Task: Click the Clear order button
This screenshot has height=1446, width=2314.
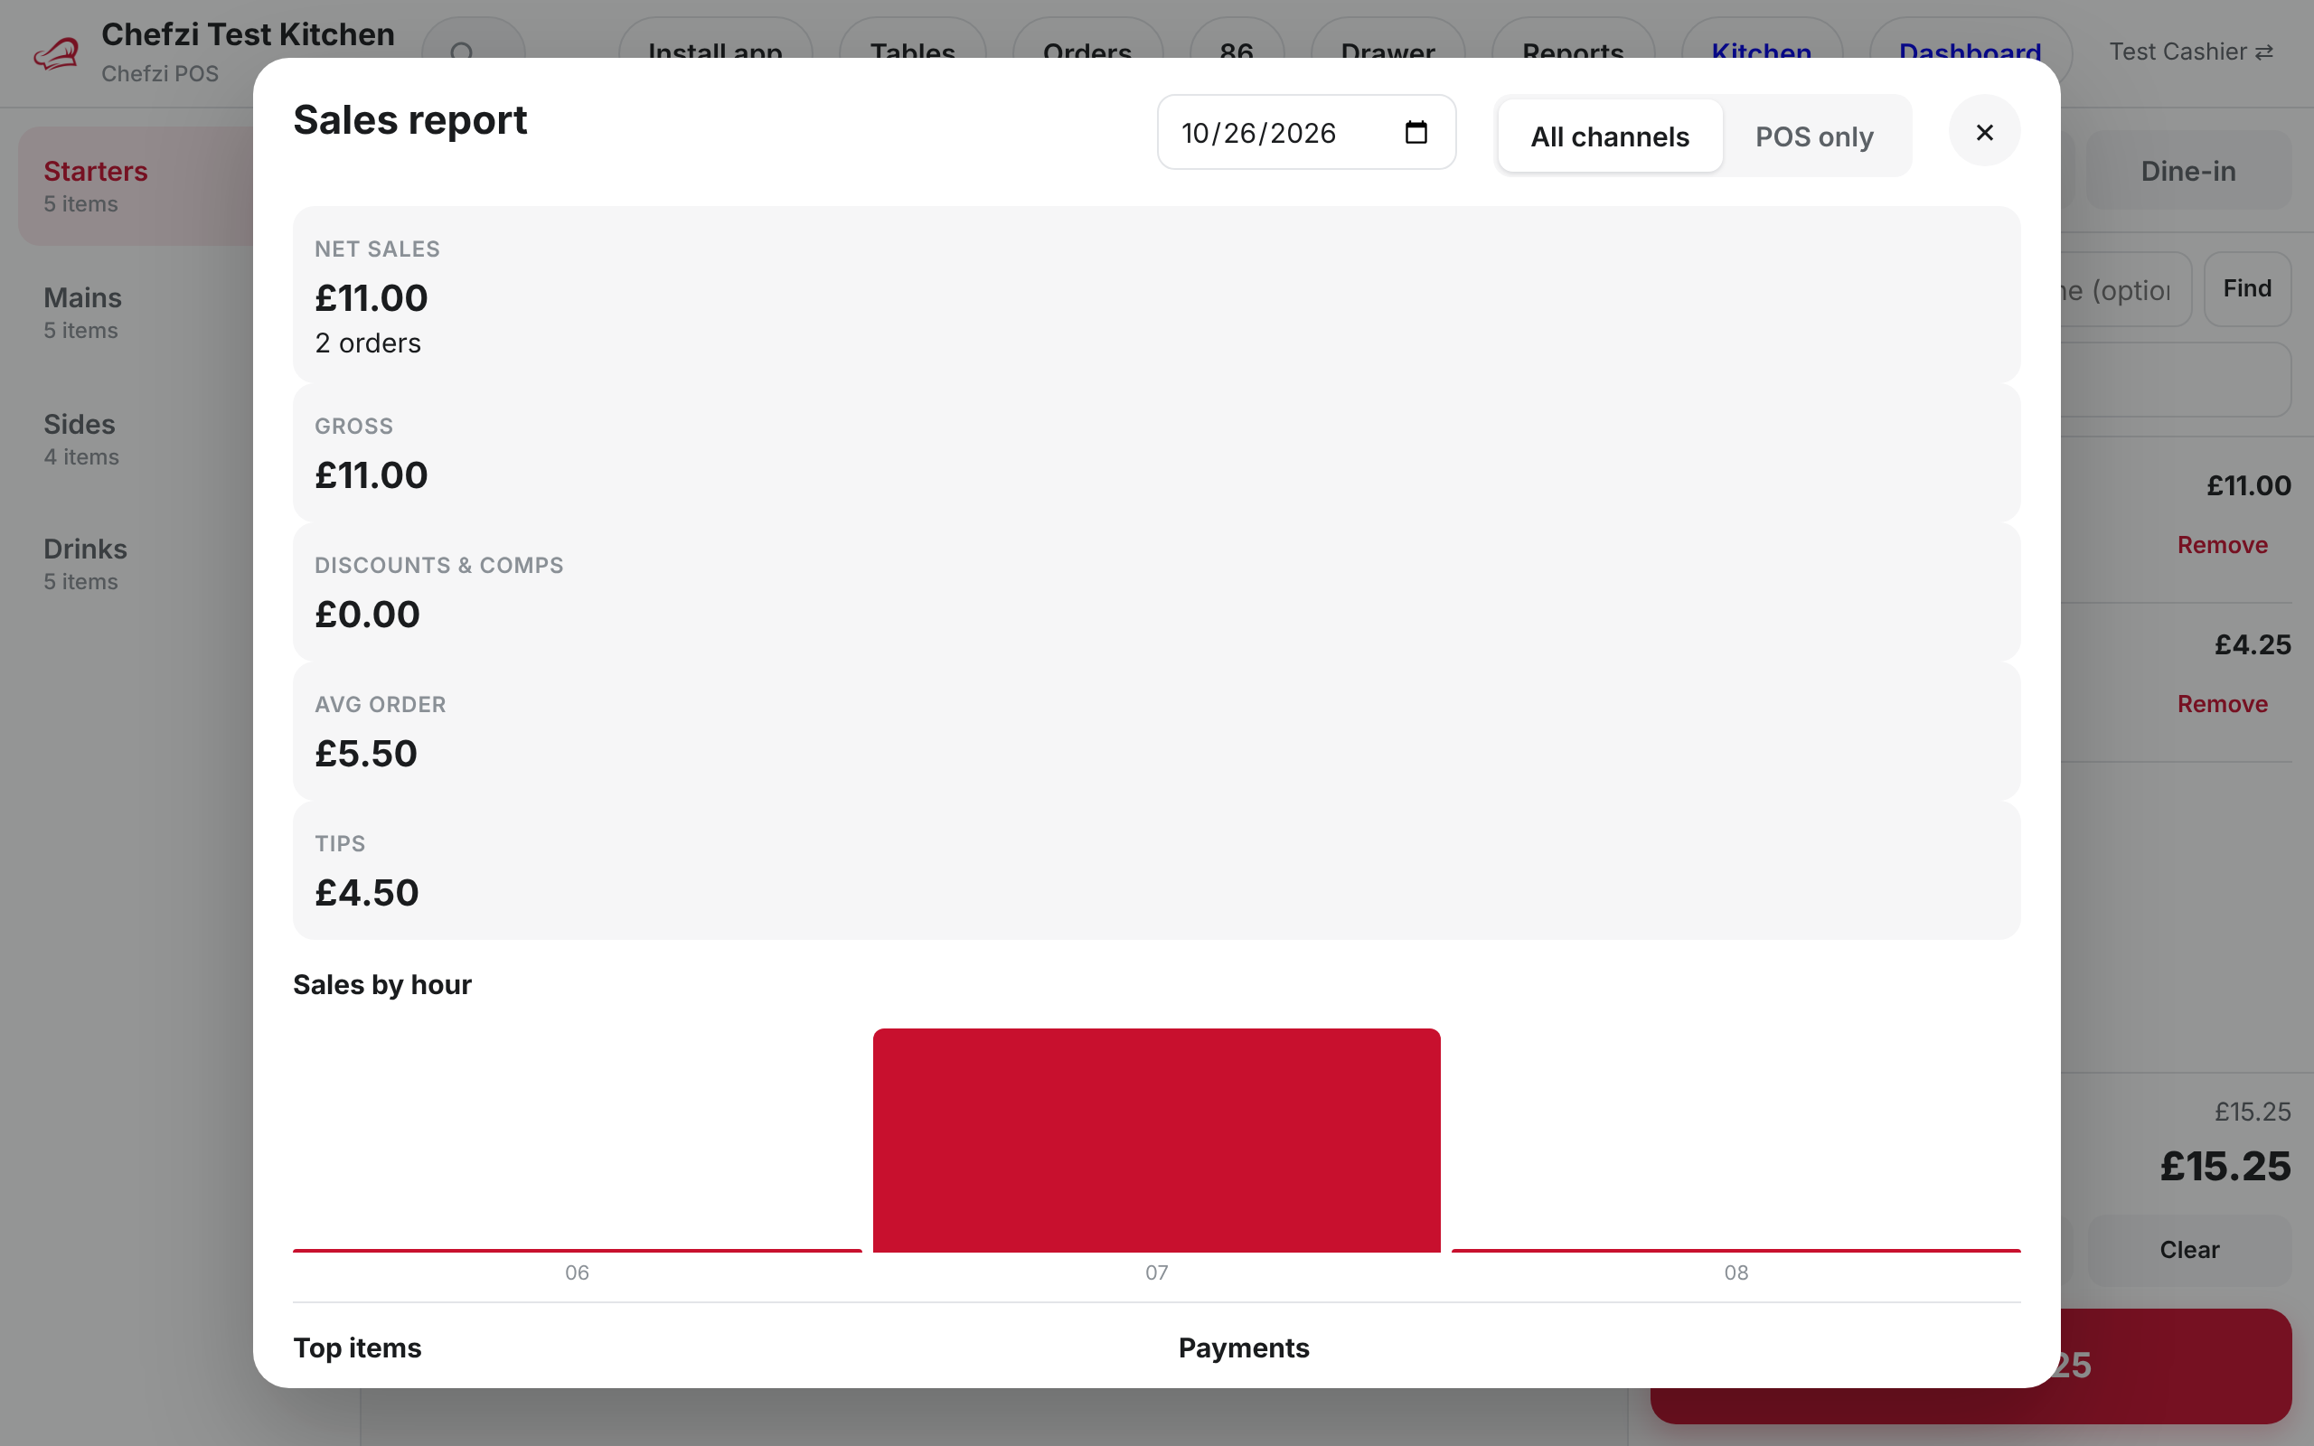Action: click(x=2188, y=1250)
